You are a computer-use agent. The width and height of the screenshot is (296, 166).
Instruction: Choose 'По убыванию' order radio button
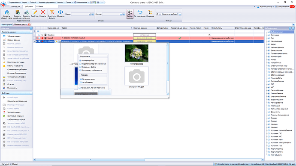81,83
